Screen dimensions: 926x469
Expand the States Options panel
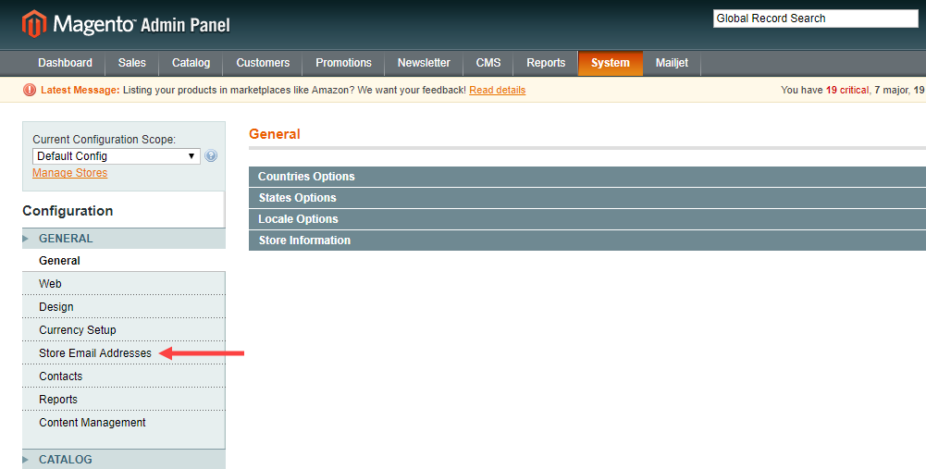coord(587,198)
